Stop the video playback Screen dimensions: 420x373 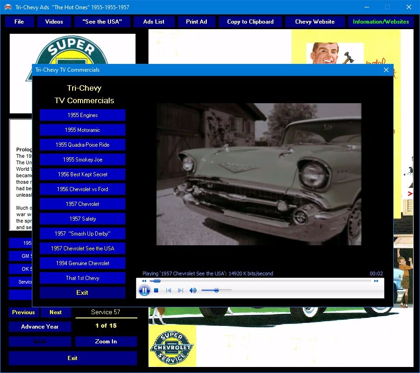point(156,290)
